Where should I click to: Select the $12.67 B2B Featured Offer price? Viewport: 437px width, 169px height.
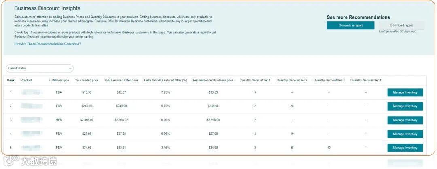121,92
